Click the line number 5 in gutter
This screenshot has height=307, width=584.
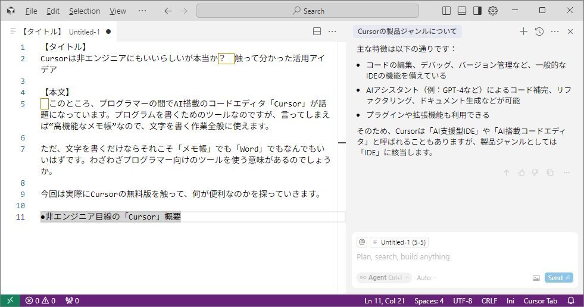23,104
